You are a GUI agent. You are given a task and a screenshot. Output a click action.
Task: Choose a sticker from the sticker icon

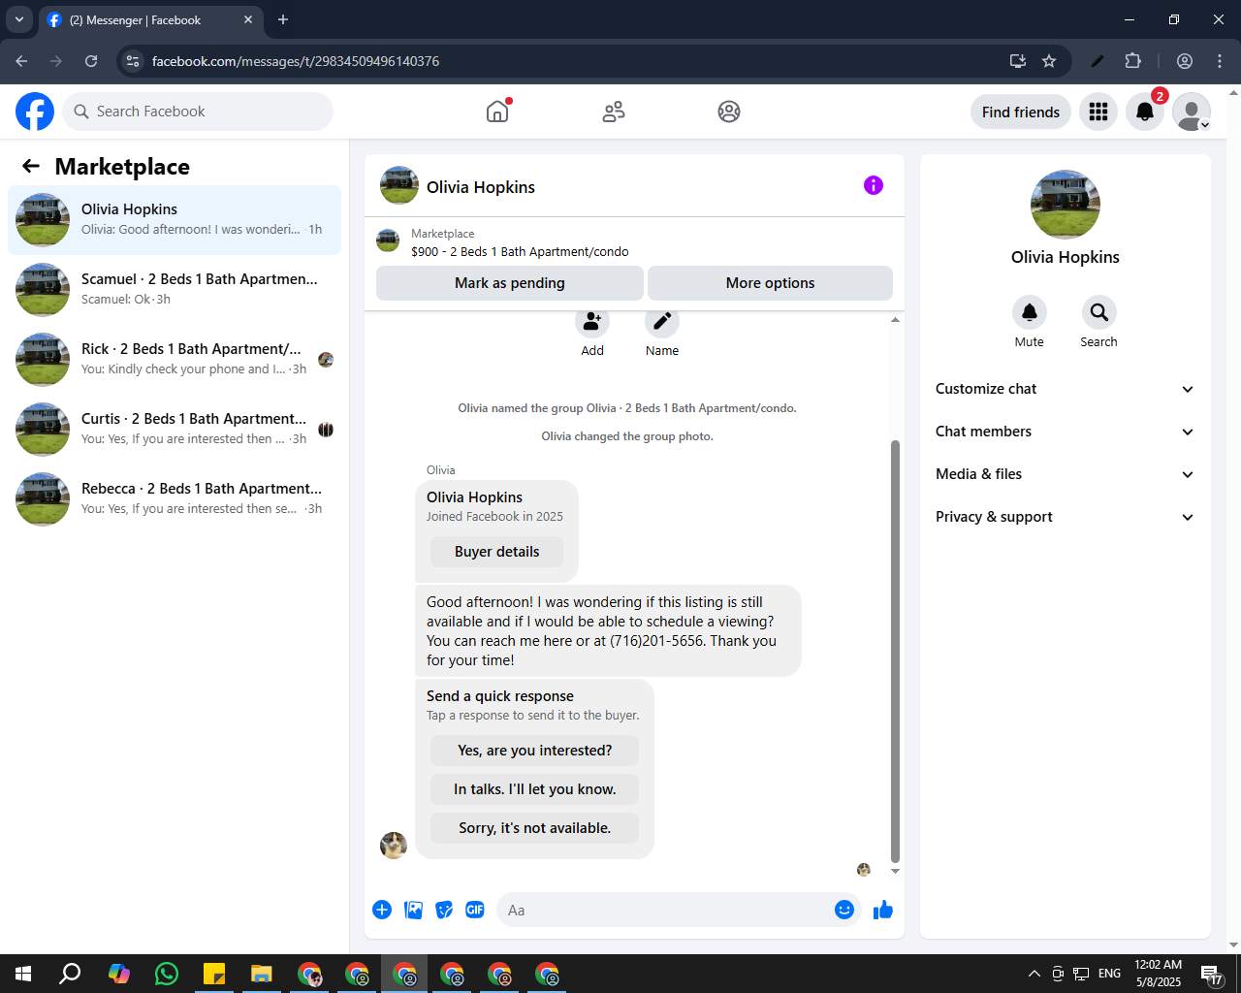click(444, 910)
